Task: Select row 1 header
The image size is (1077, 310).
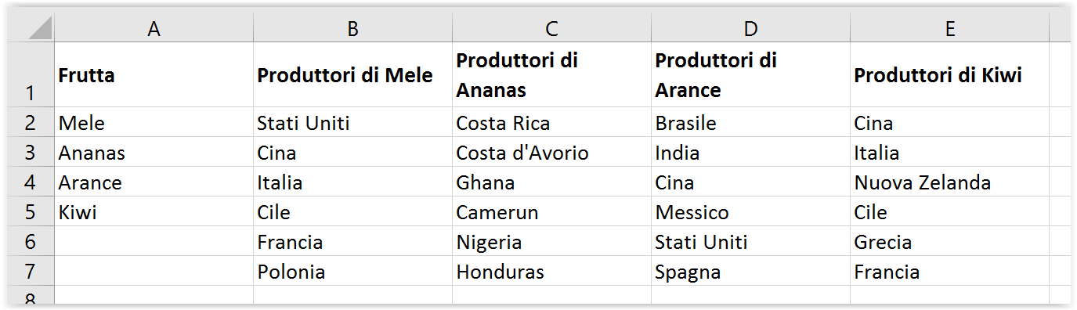Action: pos(30,74)
